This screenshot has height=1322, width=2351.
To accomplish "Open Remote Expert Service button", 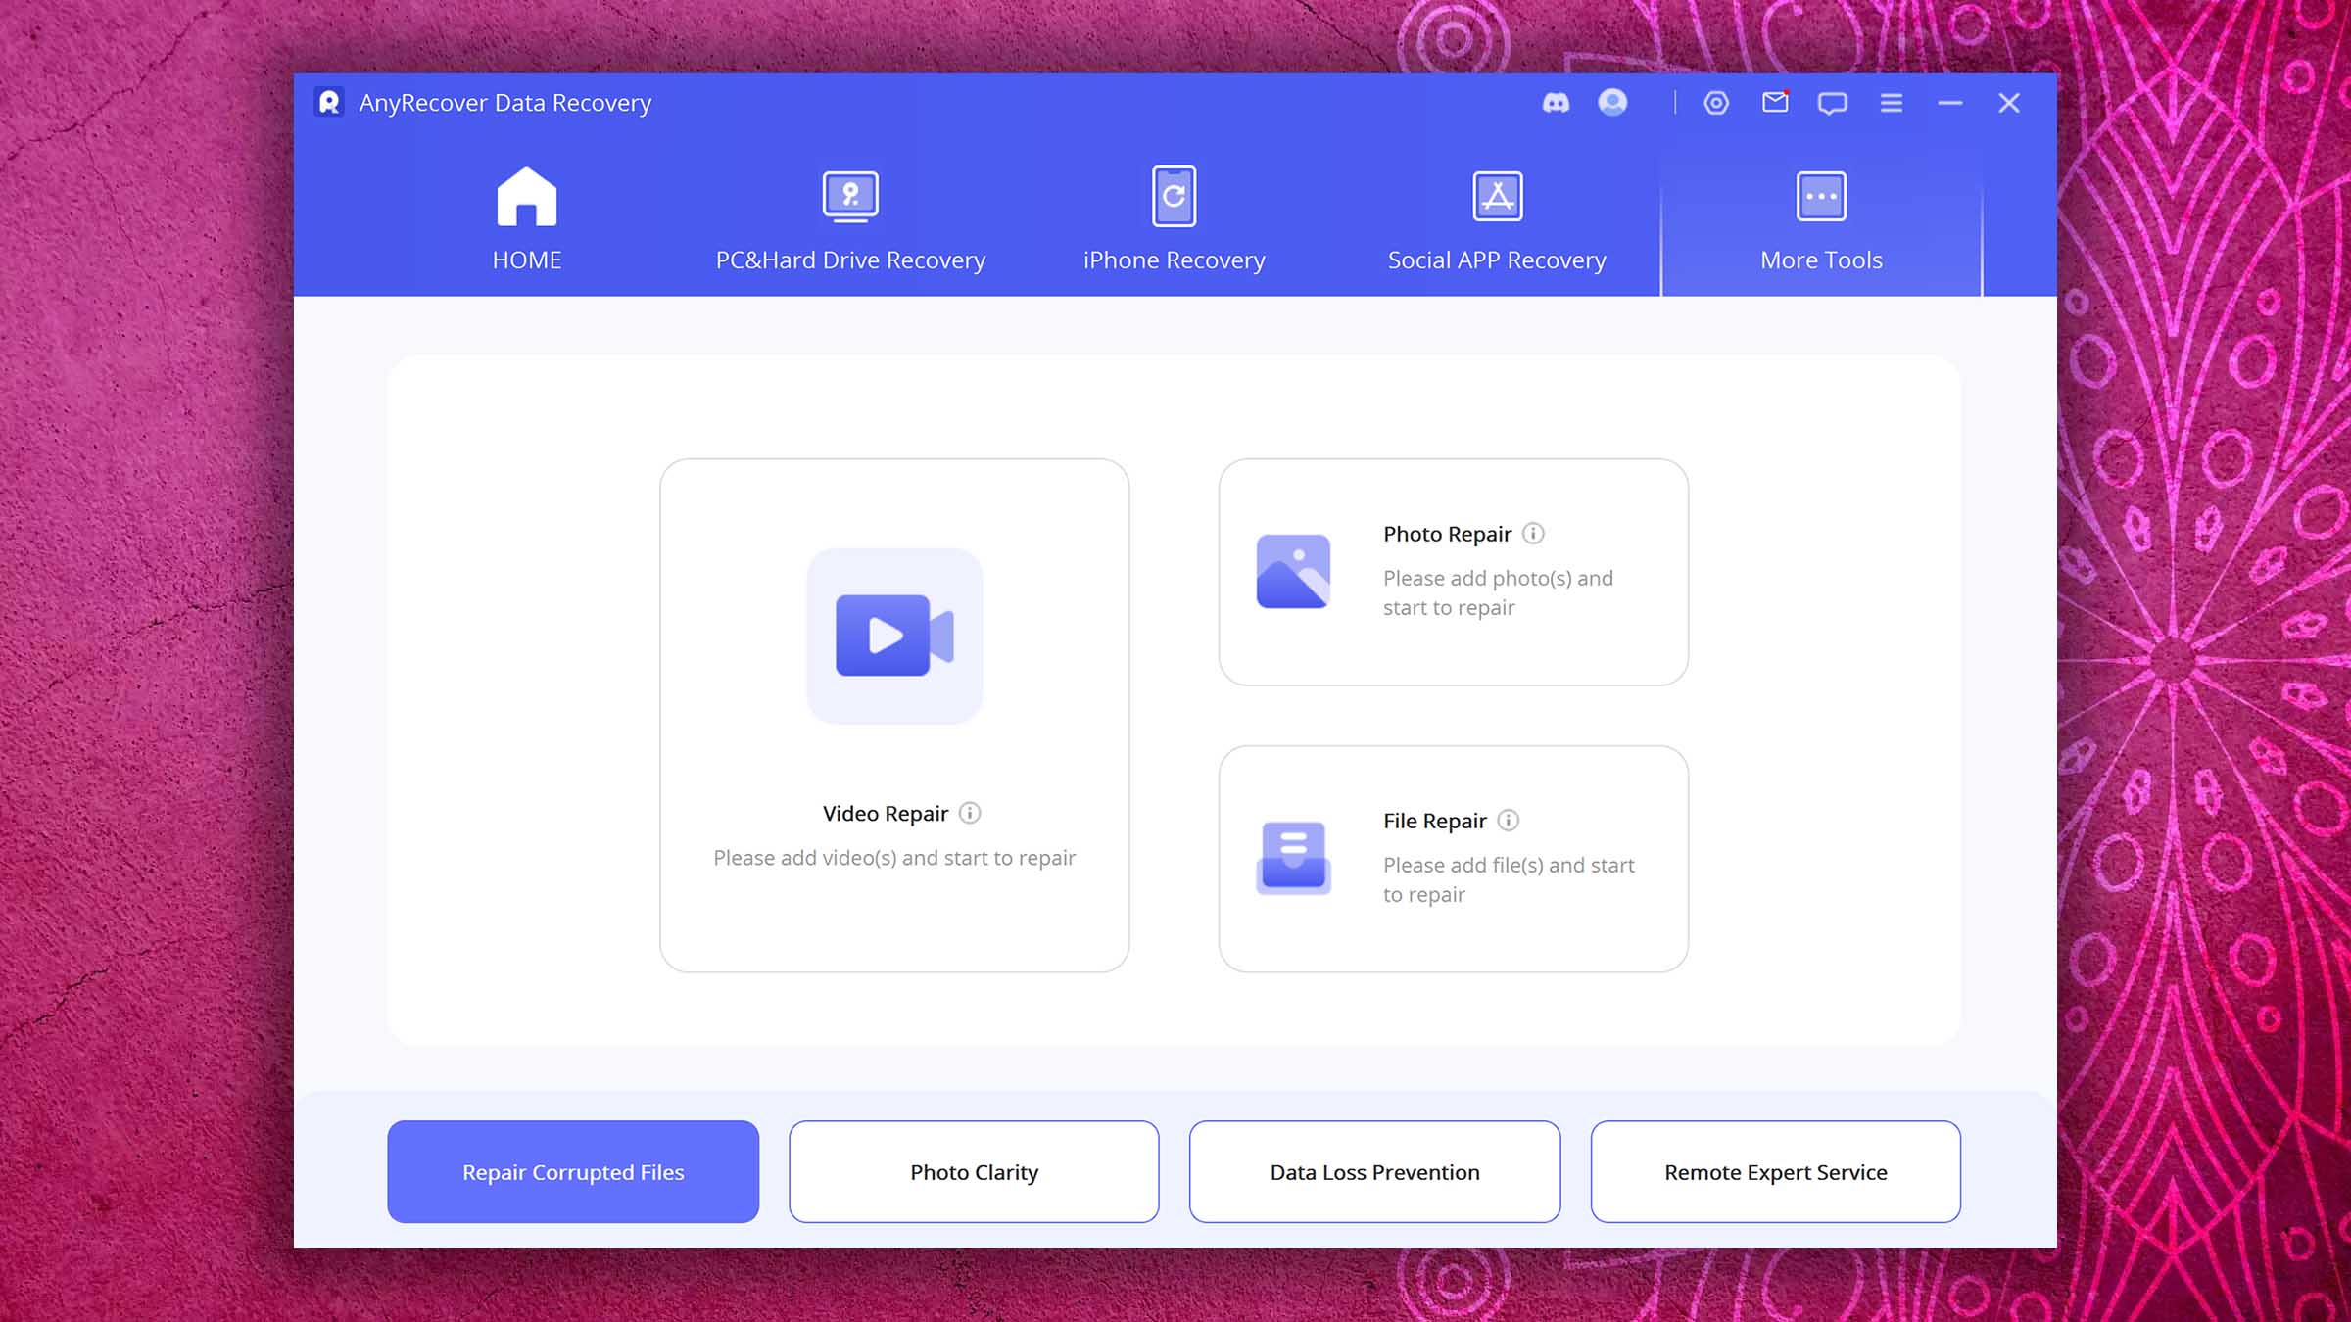I will 1775,1170.
